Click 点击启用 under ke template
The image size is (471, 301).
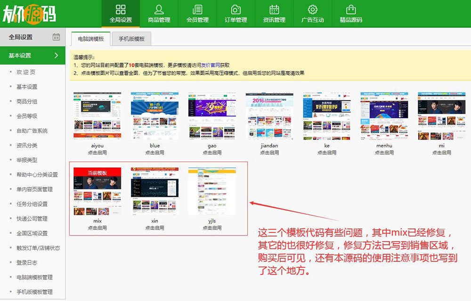(327, 153)
